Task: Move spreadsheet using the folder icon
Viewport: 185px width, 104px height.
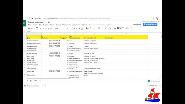Action: click(x=49, y=22)
